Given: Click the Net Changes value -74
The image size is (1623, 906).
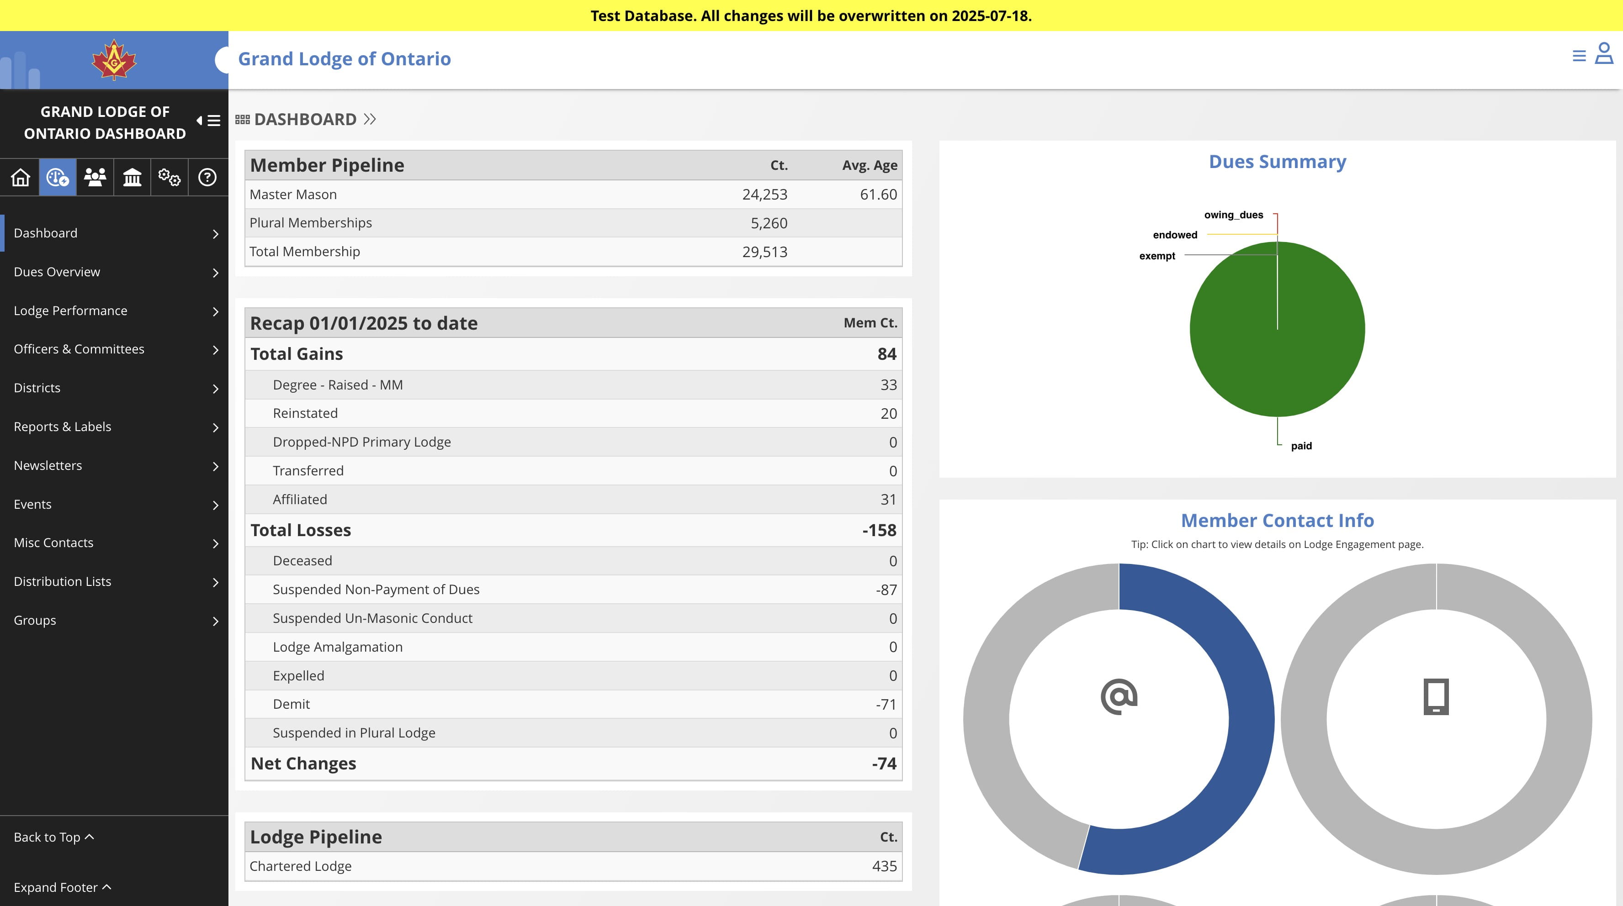Looking at the screenshot, I should (x=884, y=764).
